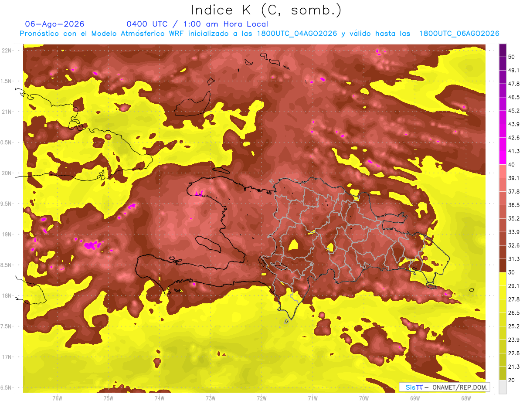Image resolution: width=523 pixels, height=404 pixels.
Task: Click the 71W longitude label
Action: pos(312,397)
